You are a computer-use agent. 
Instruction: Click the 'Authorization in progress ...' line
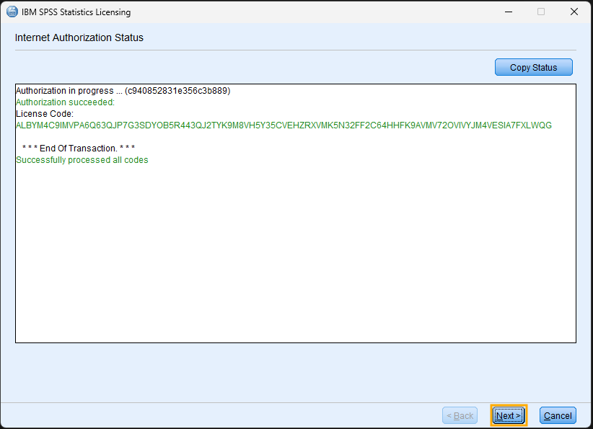(123, 91)
